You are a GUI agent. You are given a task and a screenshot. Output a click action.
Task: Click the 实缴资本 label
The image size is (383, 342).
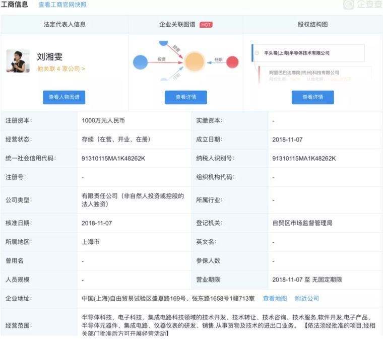209,120
